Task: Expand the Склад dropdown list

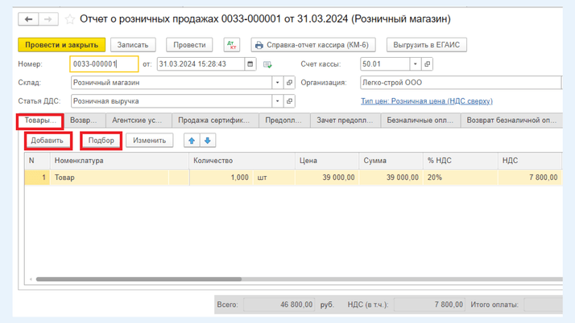Action: point(278,83)
